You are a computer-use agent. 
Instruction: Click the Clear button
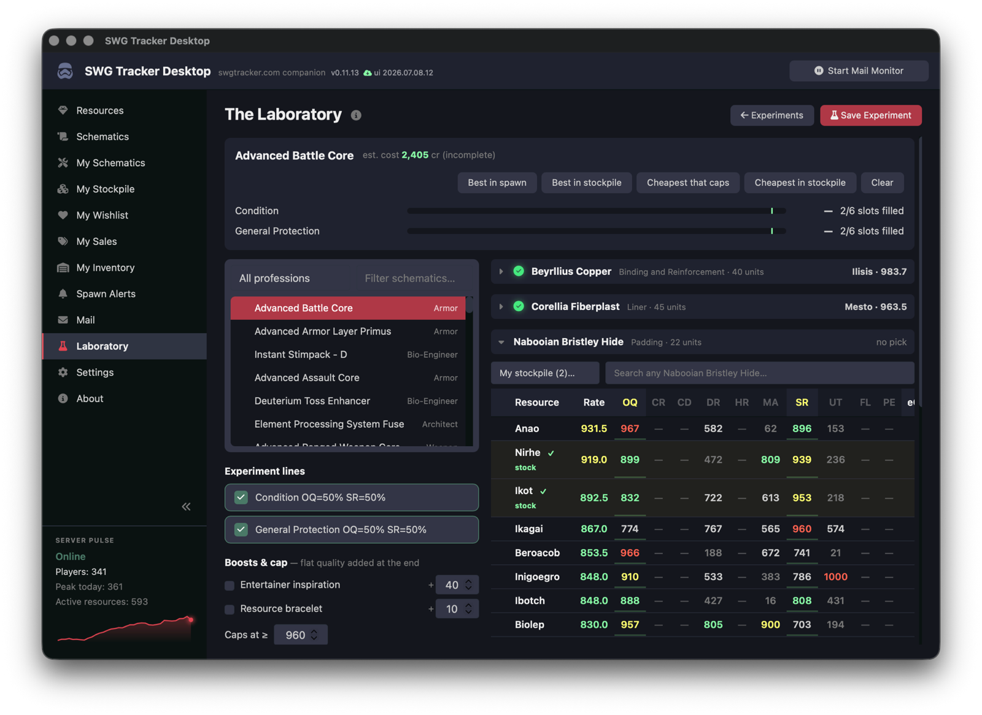pos(882,182)
